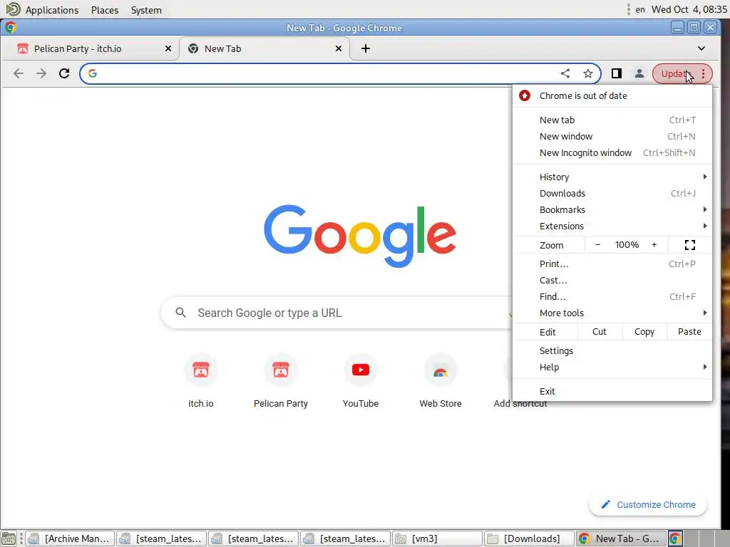The image size is (730, 547).
Task: Switch to the vm3 folder window in taskbar
Action: pos(437,538)
